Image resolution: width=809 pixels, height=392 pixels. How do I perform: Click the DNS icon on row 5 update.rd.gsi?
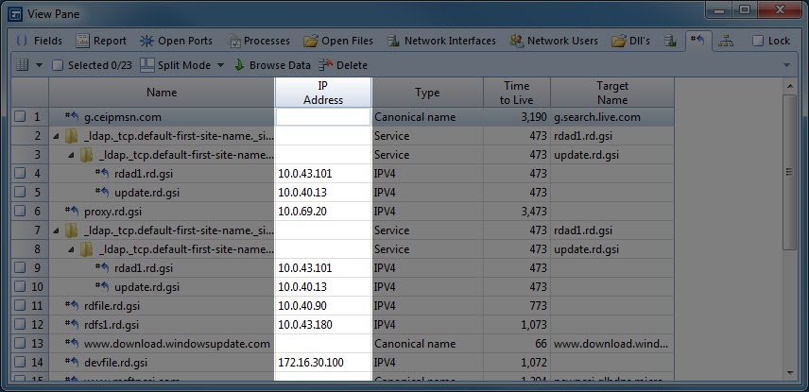click(x=102, y=193)
